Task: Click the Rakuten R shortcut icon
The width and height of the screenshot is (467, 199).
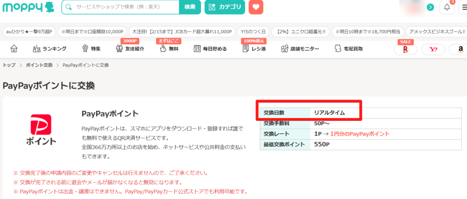Action: click(x=405, y=49)
